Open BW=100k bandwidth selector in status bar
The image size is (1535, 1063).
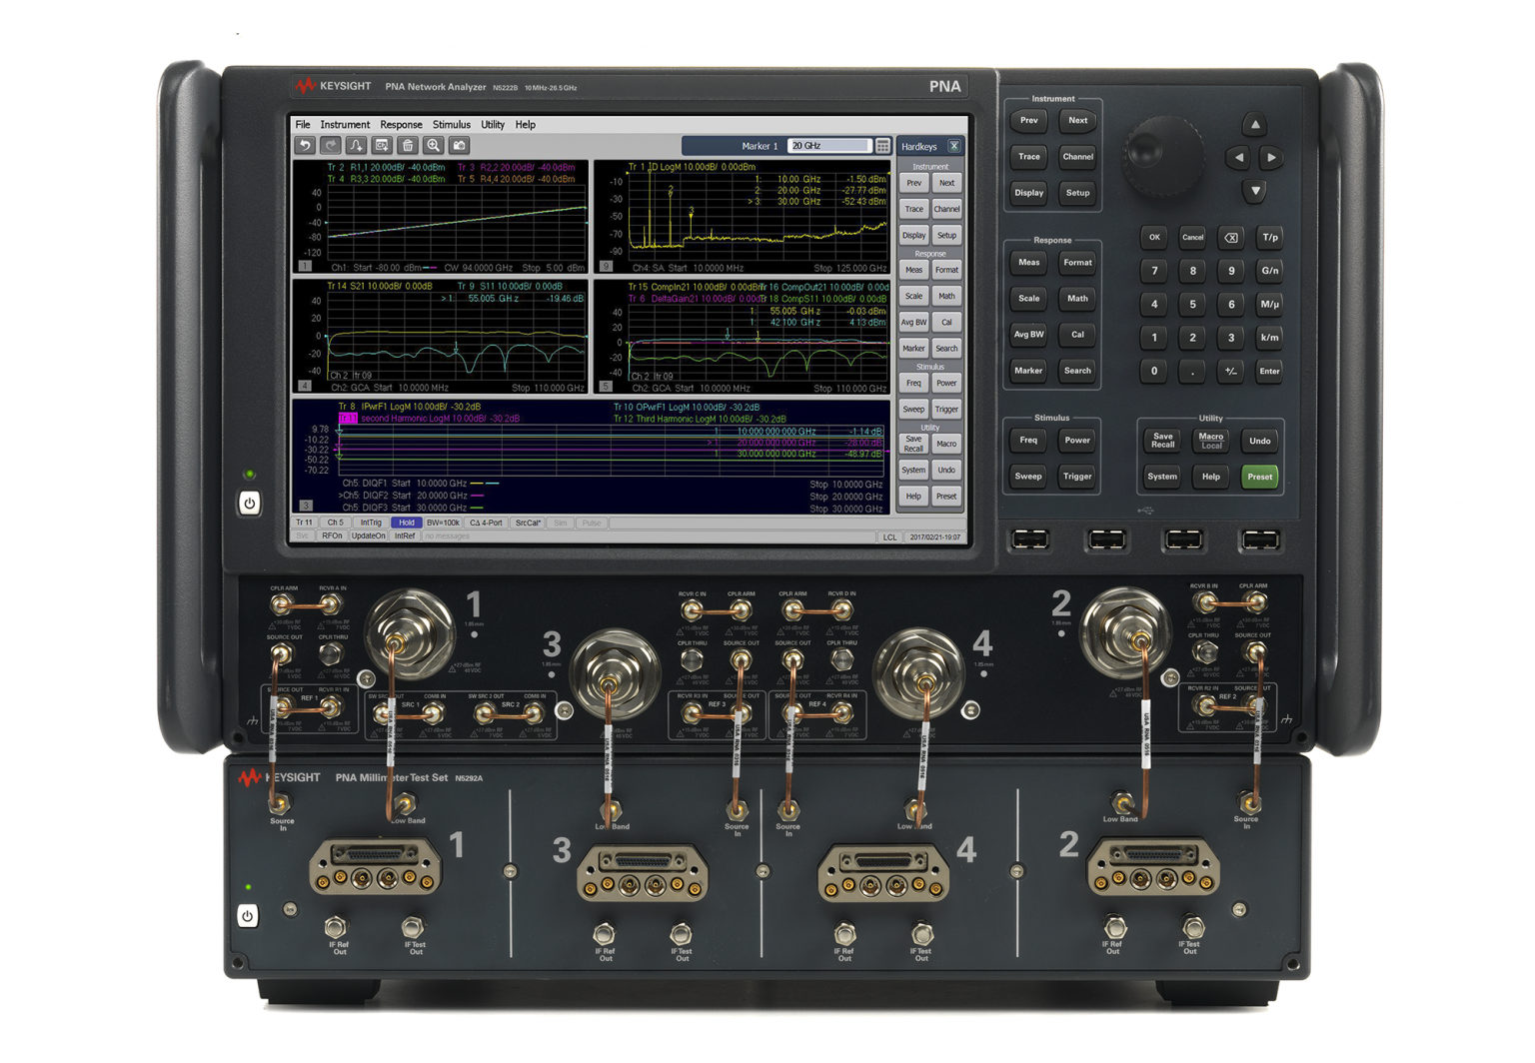click(443, 523)
